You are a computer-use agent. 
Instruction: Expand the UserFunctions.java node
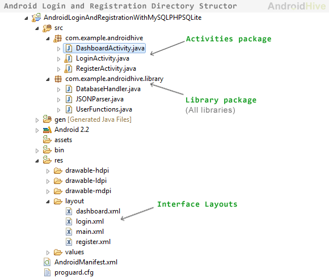pyautogui.click(x=59, y=110)
